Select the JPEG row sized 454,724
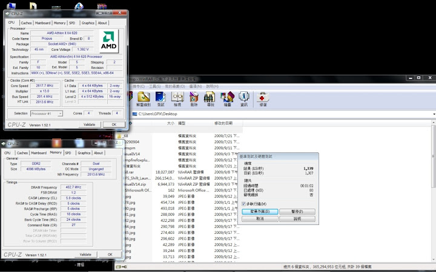436x272 pixels. (180, 202)
